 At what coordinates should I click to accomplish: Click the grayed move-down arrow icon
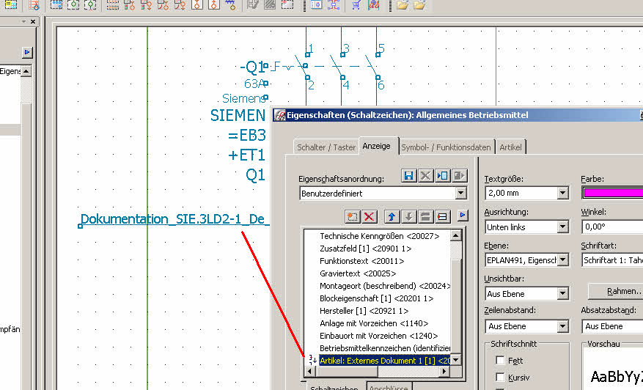408,216
